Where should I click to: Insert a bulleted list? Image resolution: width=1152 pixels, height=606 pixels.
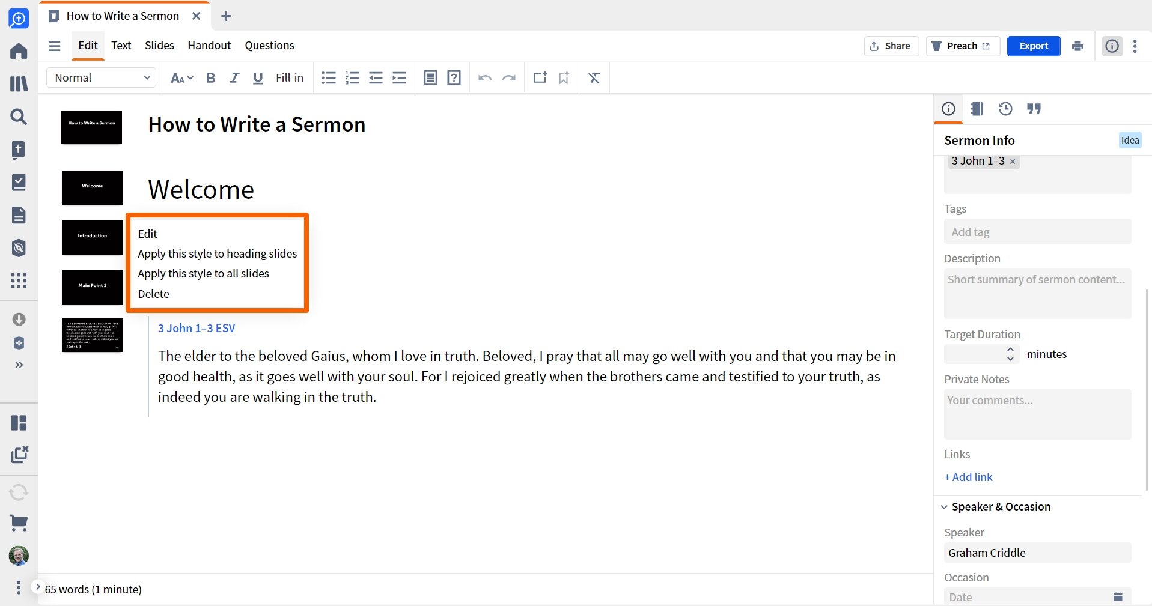tap(329, 77)
